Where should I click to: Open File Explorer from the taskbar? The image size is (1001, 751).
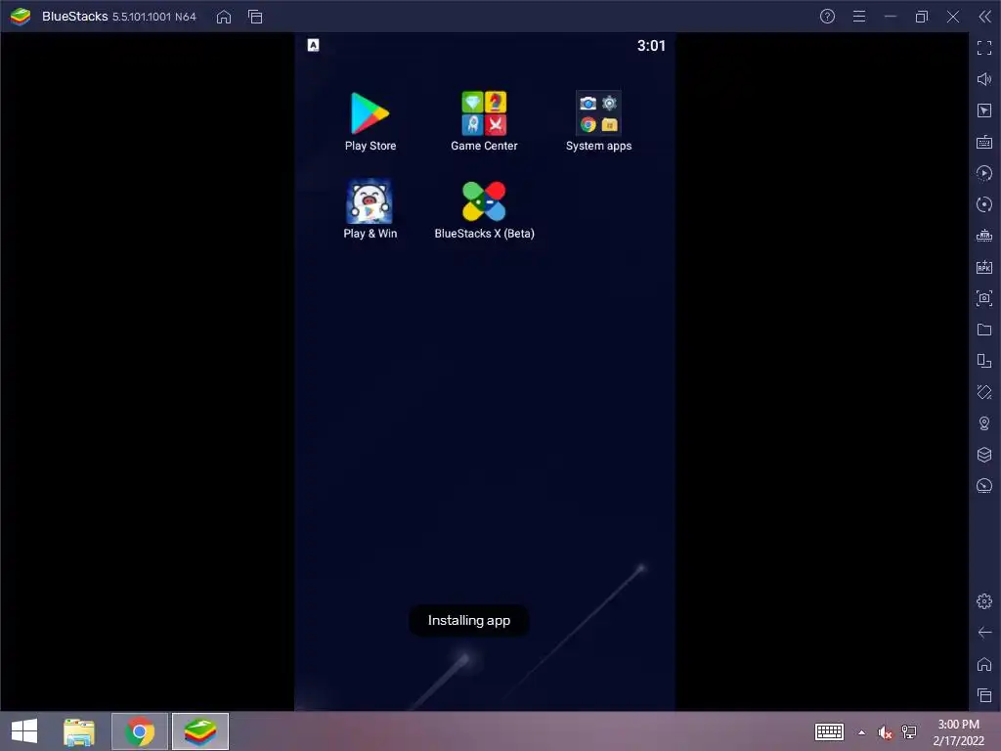(x=79, y=731)
